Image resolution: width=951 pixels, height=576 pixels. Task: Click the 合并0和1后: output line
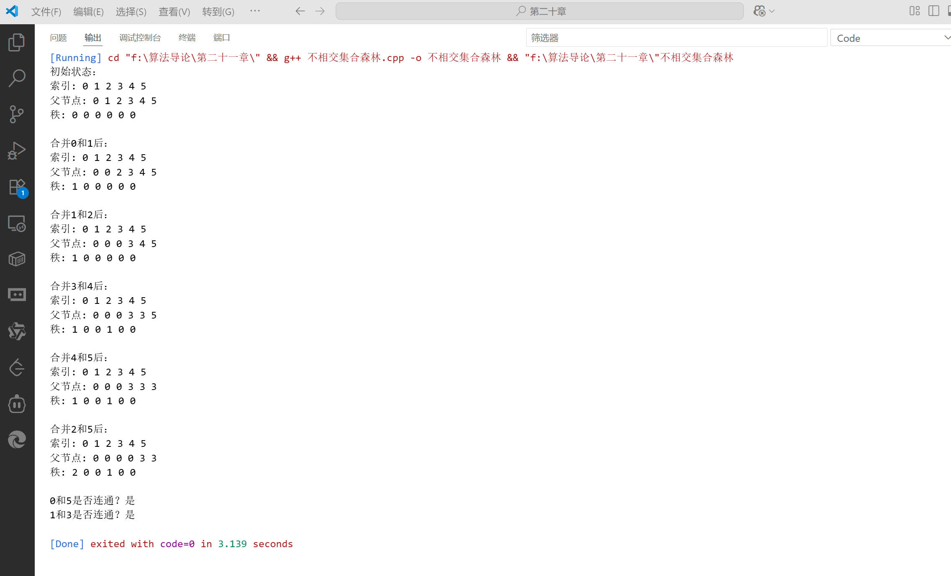[79, 143]
